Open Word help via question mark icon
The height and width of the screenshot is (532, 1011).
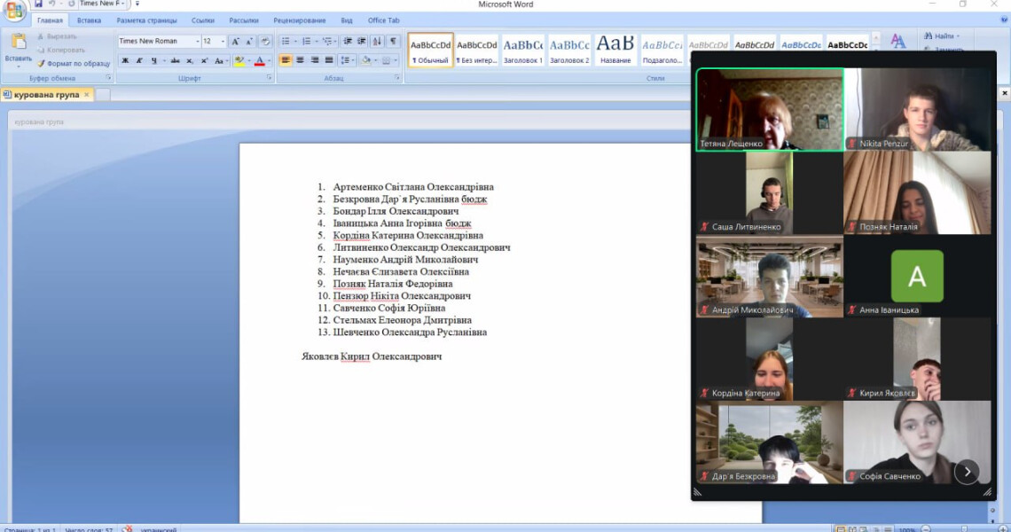[1004, 20]
